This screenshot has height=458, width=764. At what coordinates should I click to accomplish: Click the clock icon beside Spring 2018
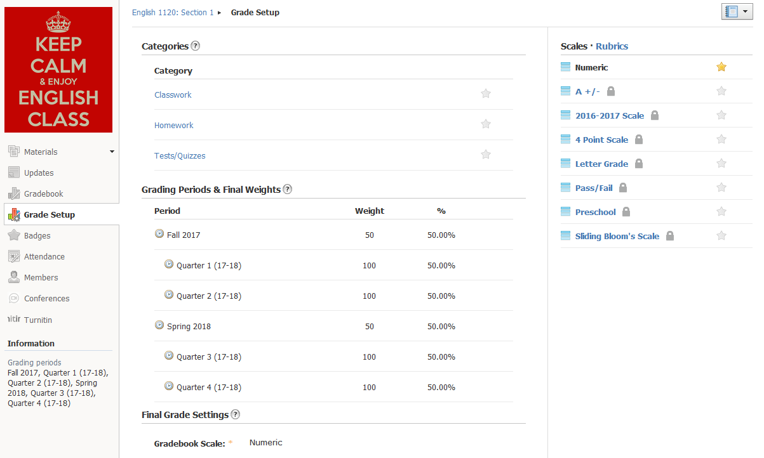coord(159,325)
